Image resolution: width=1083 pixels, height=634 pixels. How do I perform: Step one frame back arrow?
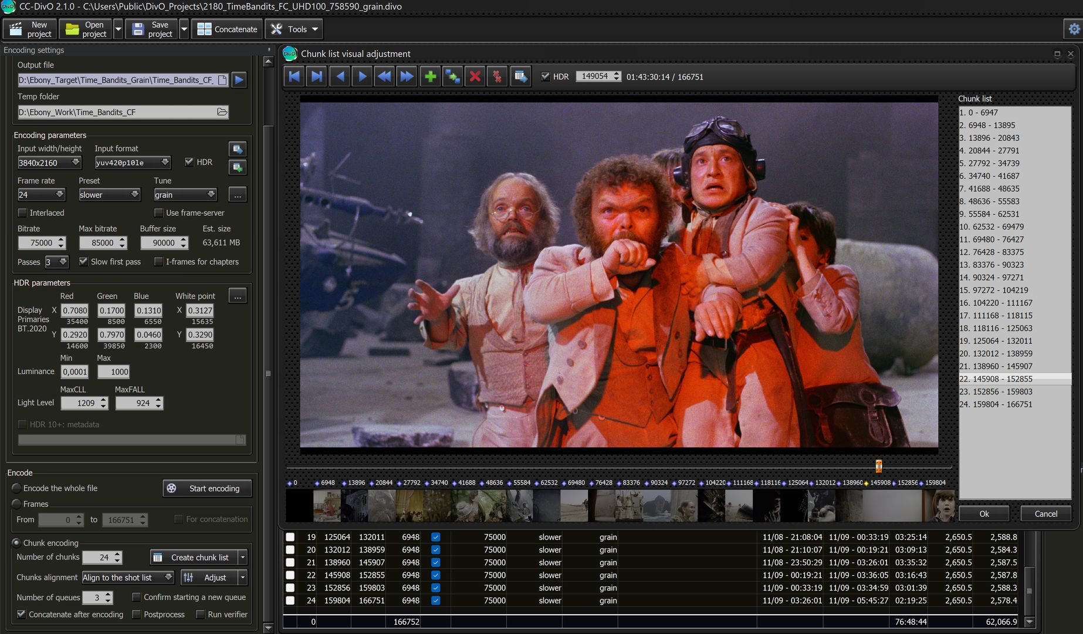340,76
